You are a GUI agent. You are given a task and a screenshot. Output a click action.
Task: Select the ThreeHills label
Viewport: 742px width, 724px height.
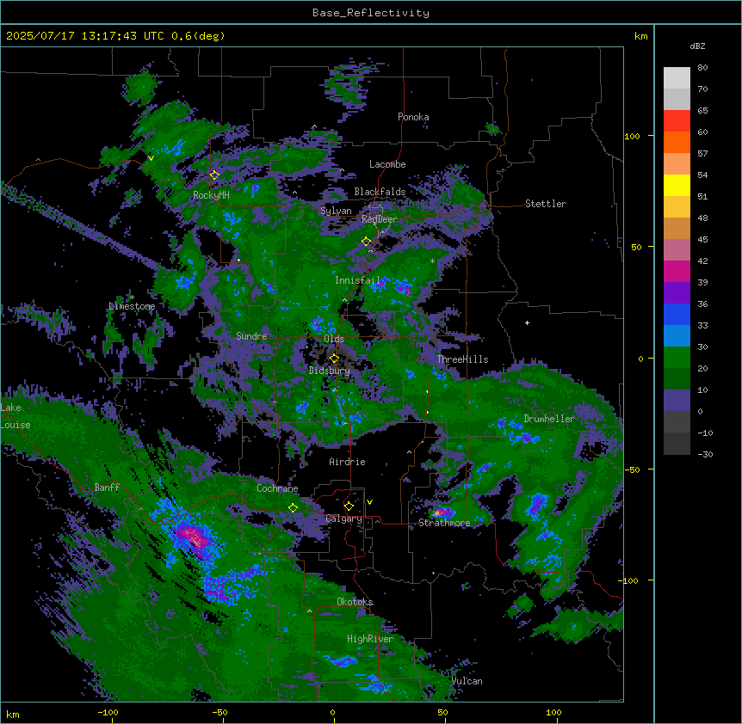coord(462,359)
